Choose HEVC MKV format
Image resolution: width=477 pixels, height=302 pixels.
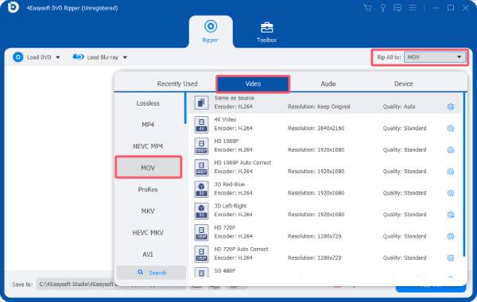pos(148,233)
